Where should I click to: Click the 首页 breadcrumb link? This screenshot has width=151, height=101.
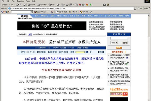(30, 34)
